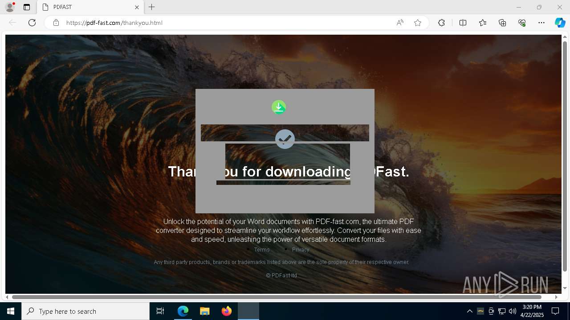Open Browser essentials heart icon

522,23
